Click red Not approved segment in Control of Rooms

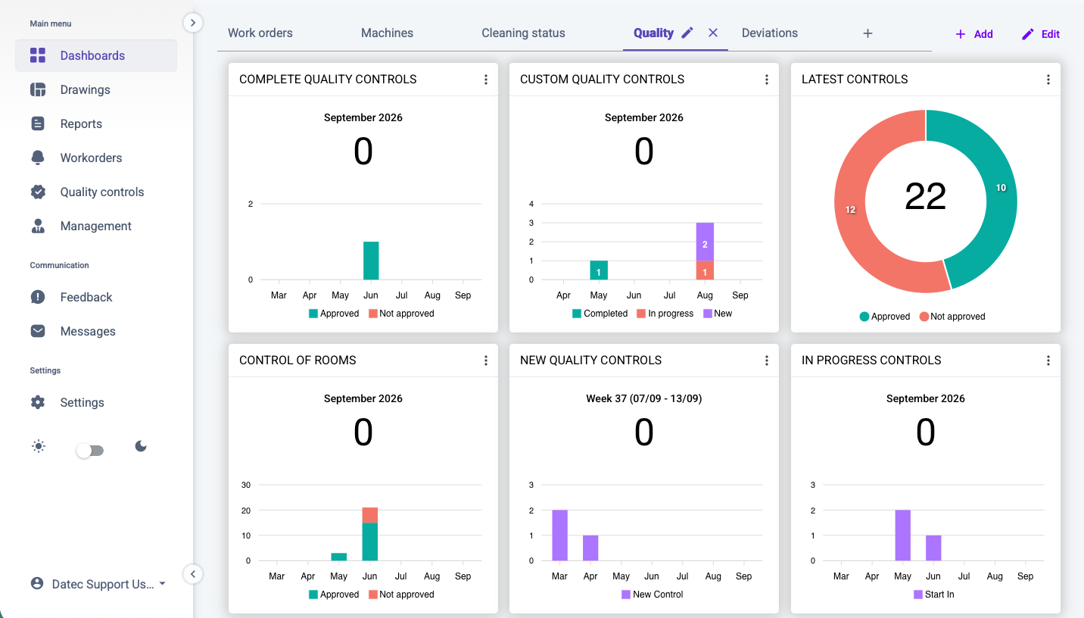point(369,515)
